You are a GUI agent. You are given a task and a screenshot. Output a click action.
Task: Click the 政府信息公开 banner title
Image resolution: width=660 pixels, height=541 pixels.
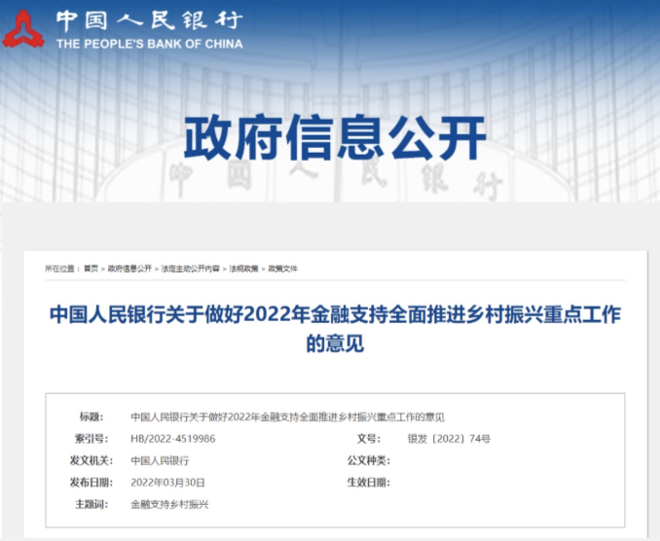coord(335,137)
